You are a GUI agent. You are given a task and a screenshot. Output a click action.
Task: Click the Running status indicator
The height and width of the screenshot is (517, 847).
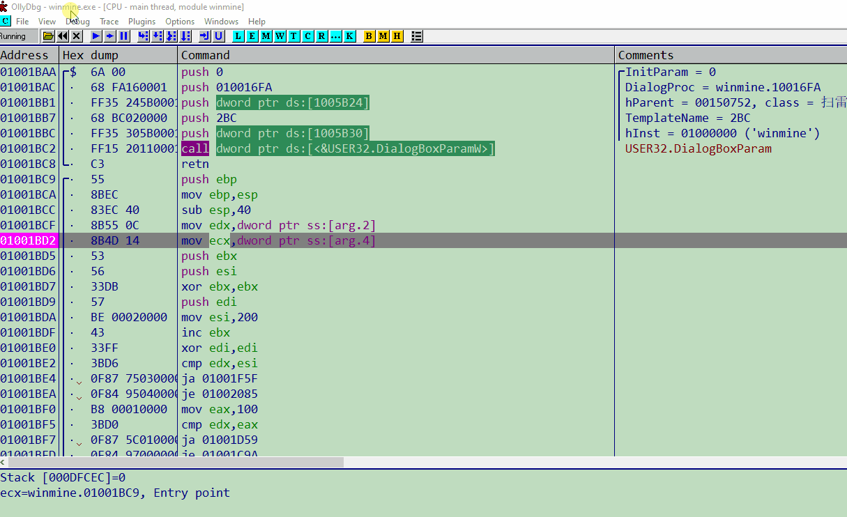(19, 36)
